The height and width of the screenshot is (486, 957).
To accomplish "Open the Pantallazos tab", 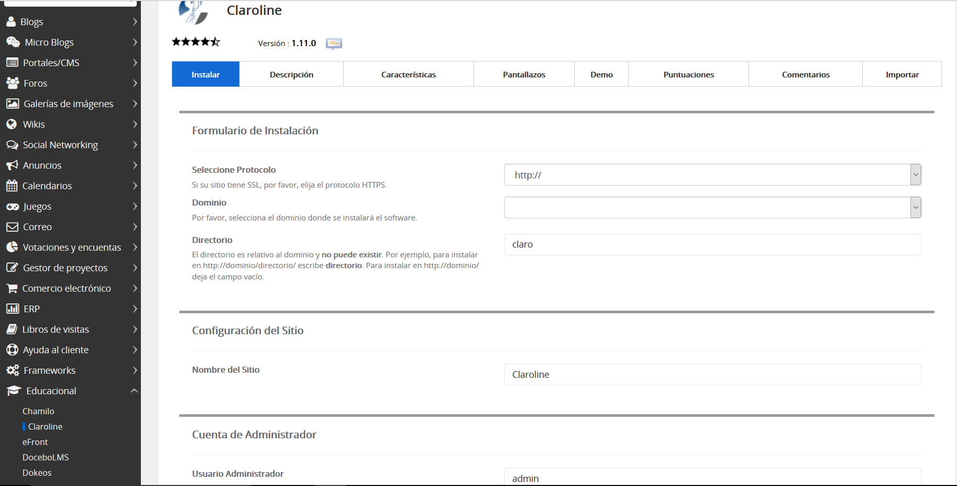I will click(x=524, y=74).
